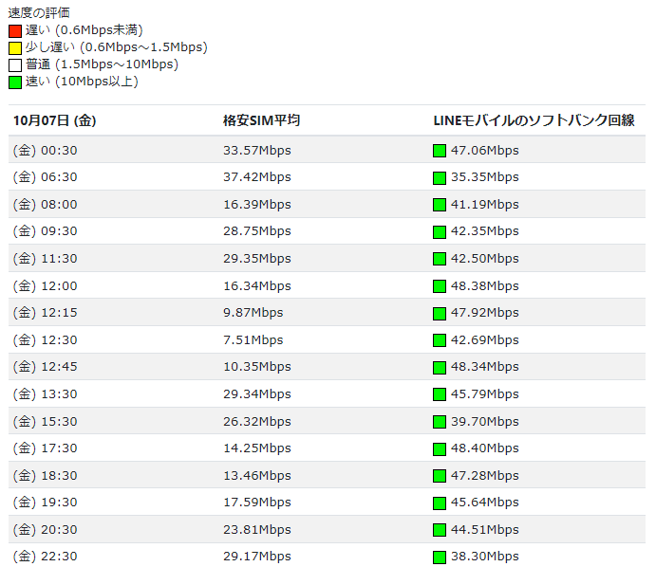The image size is (656, 585).
Task: Click the LINEモバイルのソフトバンク回線 column header
Action: (534, 120)
